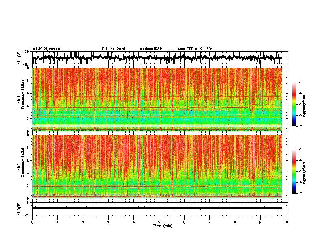Select the Time (min) axis label
Screen dimensions: 322x249
click(x=163, y=226)
